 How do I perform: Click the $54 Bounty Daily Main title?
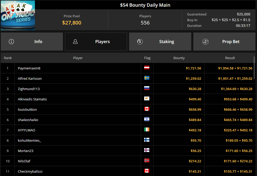145,5
